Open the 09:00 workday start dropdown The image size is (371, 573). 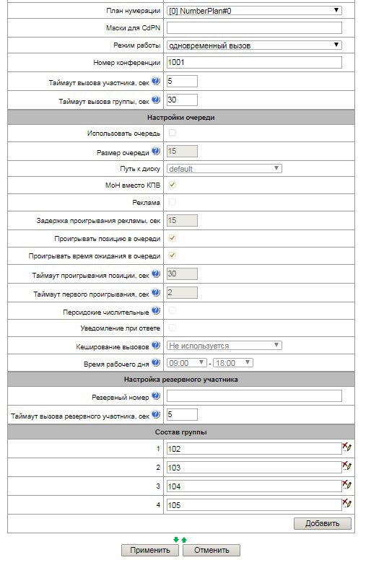[187, 363]
